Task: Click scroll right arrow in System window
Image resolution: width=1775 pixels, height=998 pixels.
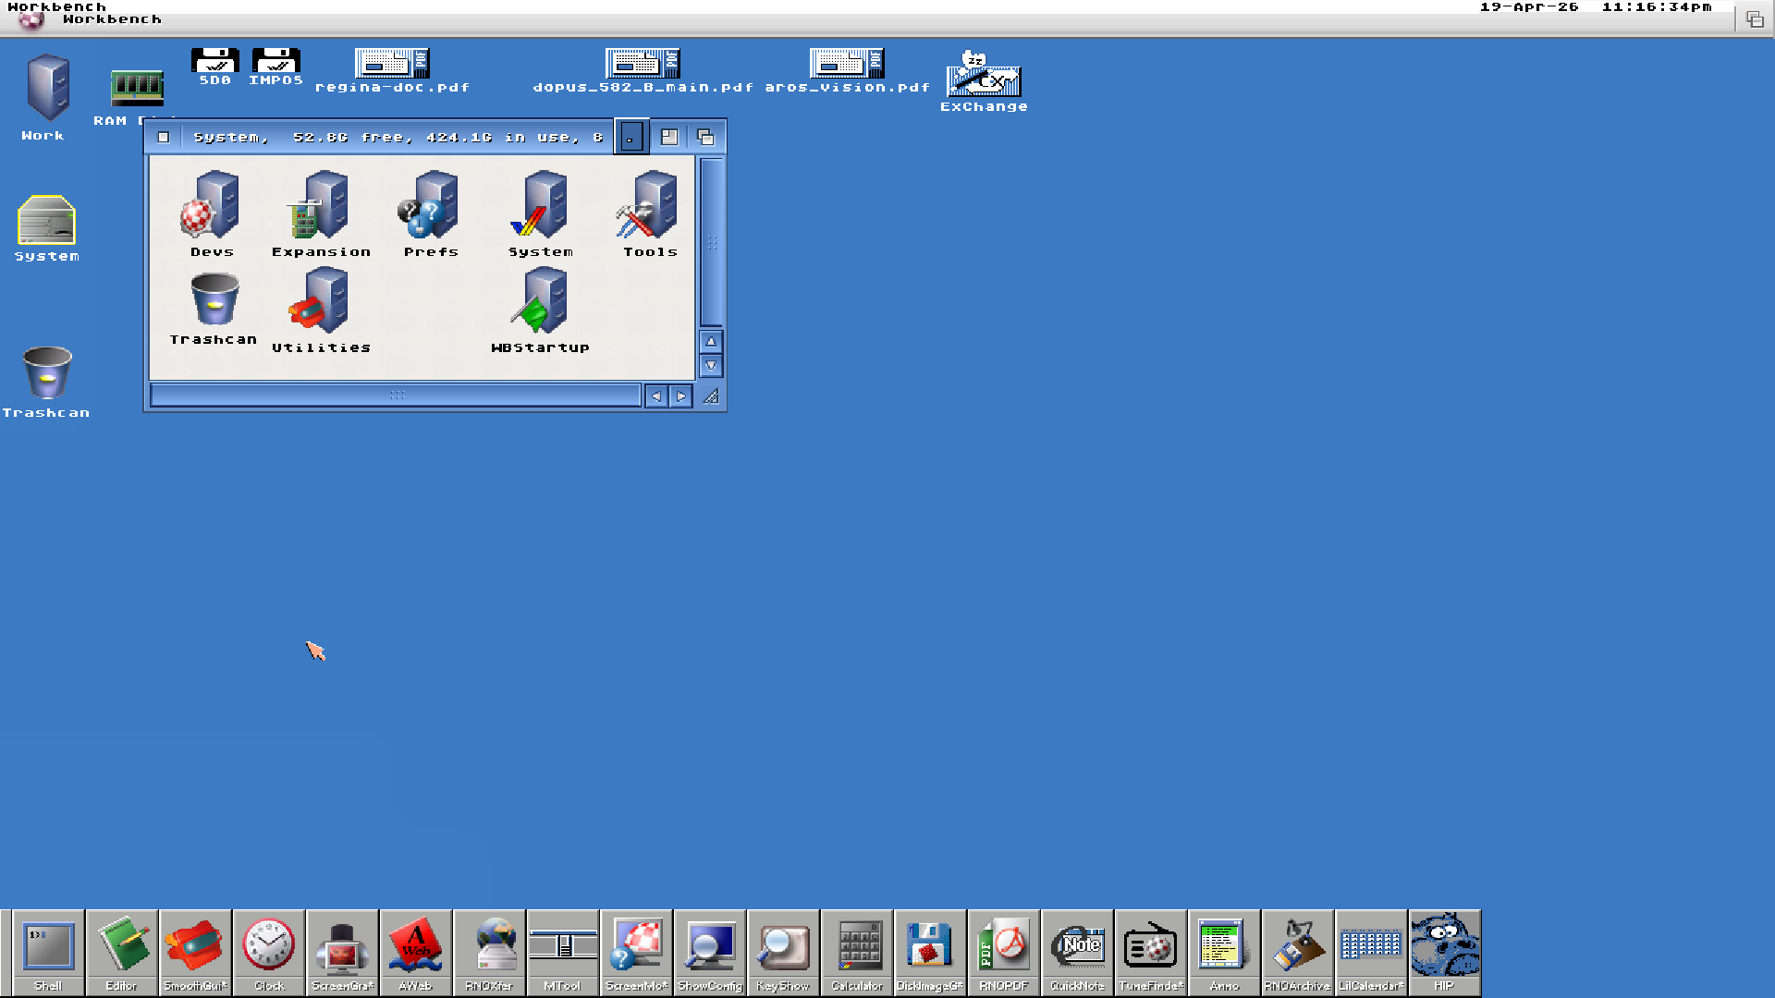Action: pyautogui.click(x=681, y=396)
